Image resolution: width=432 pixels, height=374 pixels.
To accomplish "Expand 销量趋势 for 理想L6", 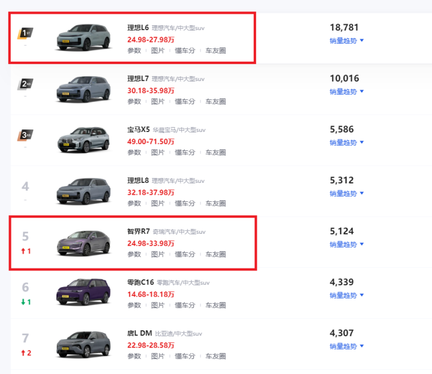I will pos(347,41).
